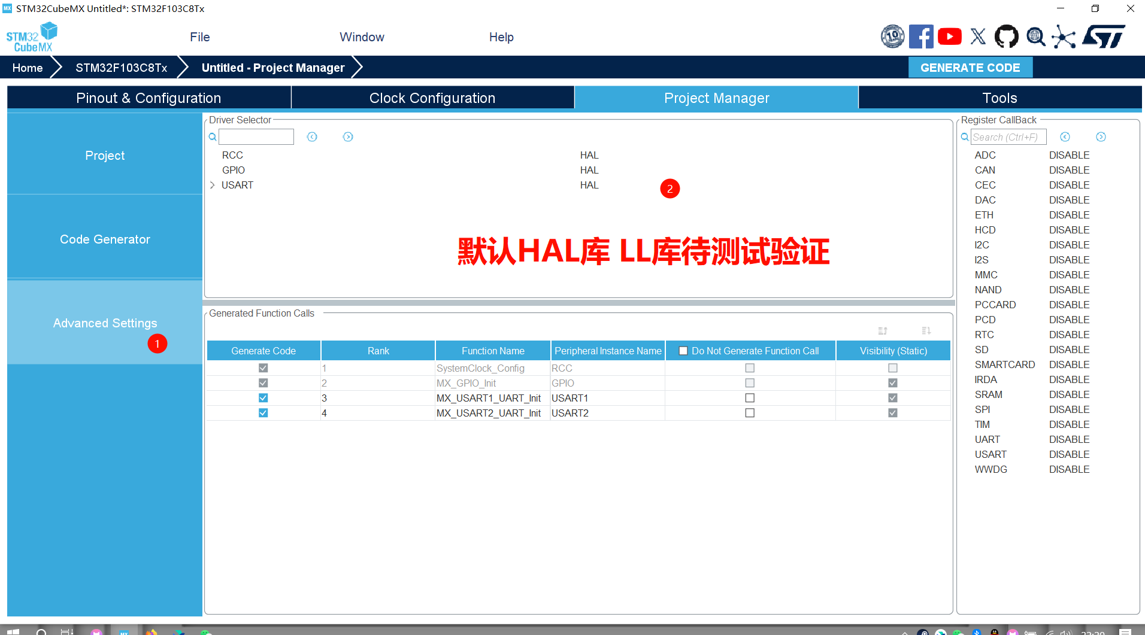This screenshot has height=635, width=1145.
Task: Sort by the Rank column header
Action: click(378, 351)
